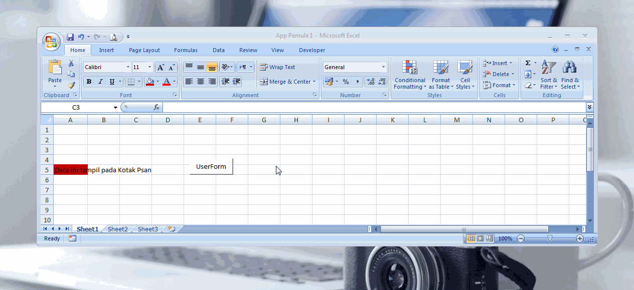The image size is (634, 290).
Task: Click the Paste clipboard icon
Action: click(55, 67)
